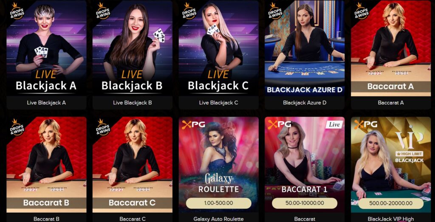Select the 50.00-10000.00 limit on Baccarat 1
This screenshot has height=222, width=435.
click(x=305, y=203)
